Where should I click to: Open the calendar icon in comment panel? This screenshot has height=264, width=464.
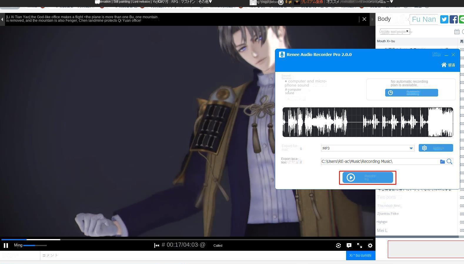(x=457, y=32)
